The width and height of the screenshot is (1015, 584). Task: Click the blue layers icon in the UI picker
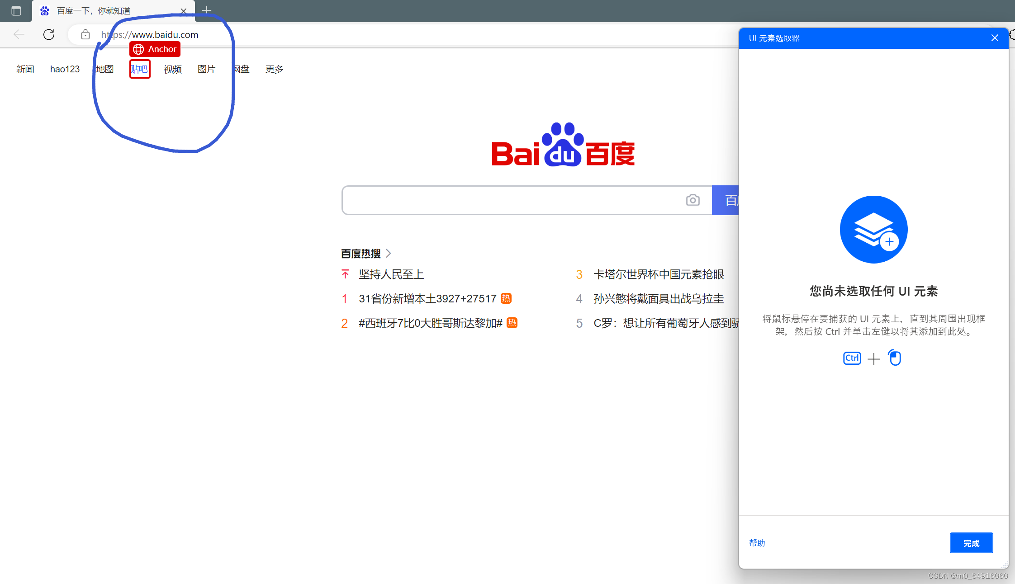tap(873, 230)
